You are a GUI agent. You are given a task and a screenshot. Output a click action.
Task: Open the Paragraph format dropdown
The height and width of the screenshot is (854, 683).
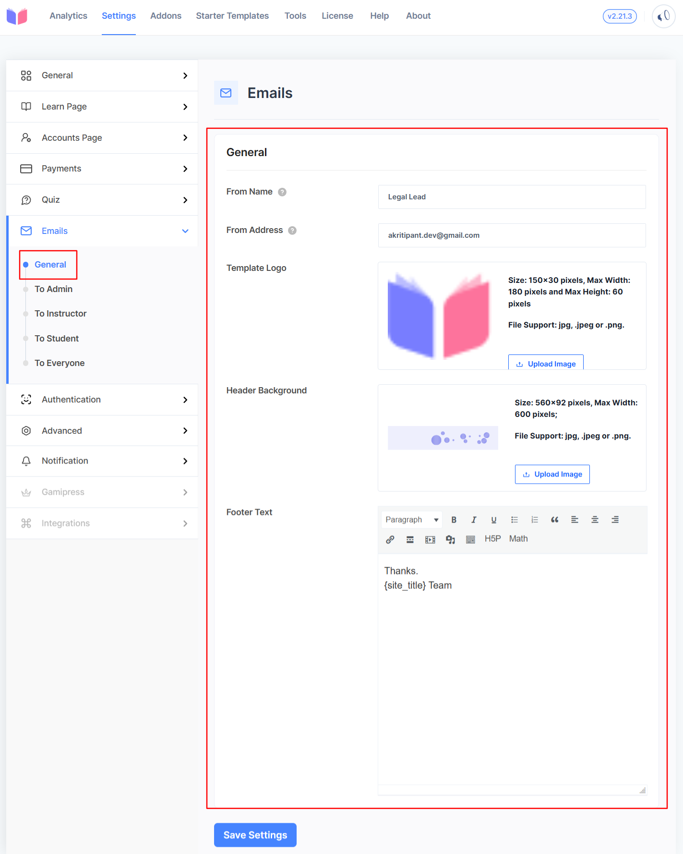coord(412,520)
